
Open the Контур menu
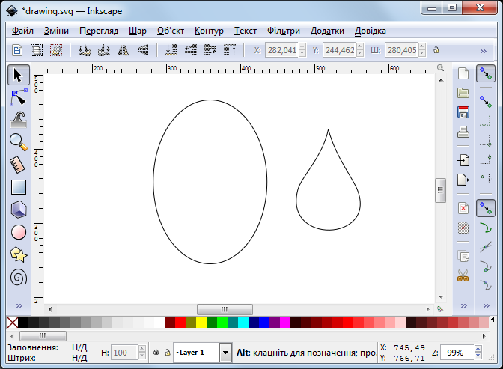coord(209,31)
